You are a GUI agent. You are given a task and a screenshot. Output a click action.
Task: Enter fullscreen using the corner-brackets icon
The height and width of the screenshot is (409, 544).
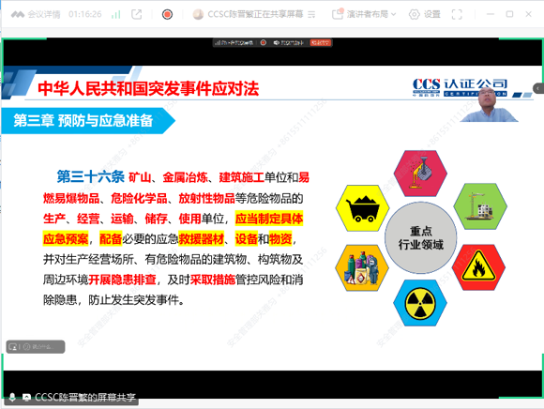[457, 14]
